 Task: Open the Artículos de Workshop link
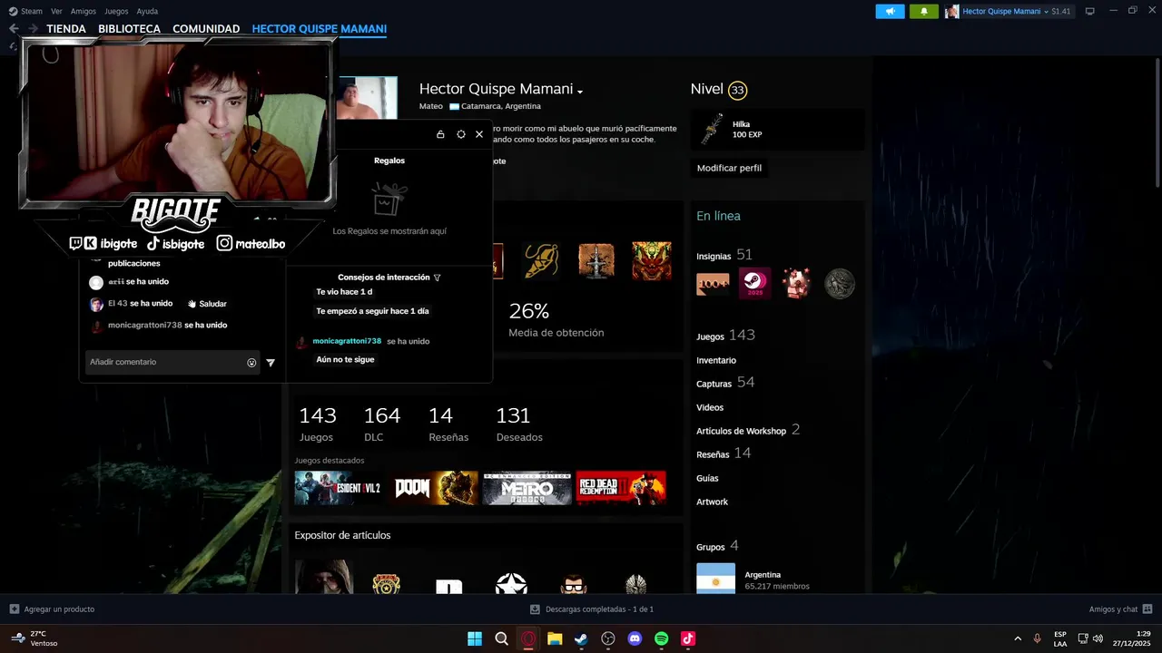tap(748, 430)
